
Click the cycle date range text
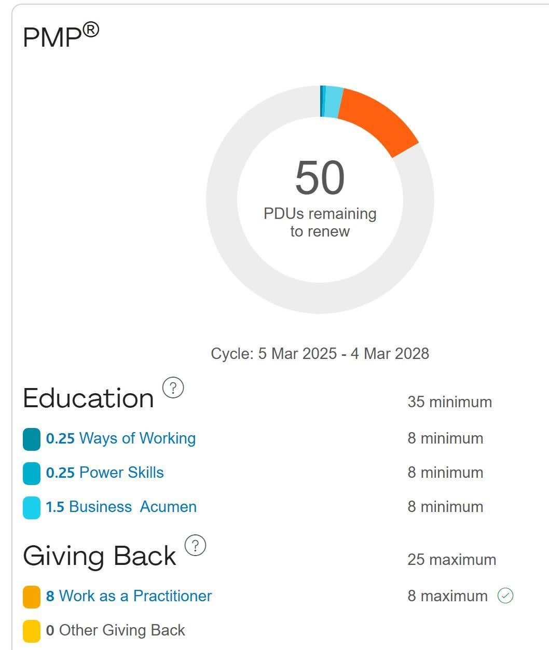320,354
